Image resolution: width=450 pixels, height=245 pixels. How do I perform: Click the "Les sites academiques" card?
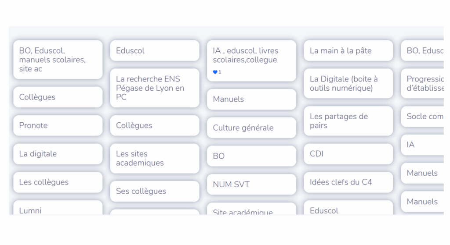click(155, 158)
